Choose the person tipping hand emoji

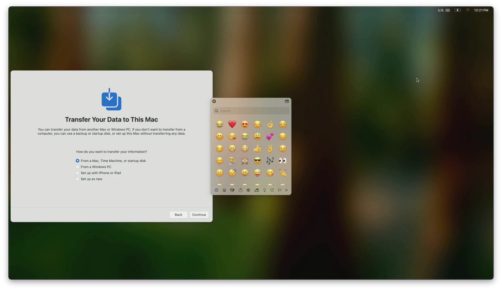point(232,161)
